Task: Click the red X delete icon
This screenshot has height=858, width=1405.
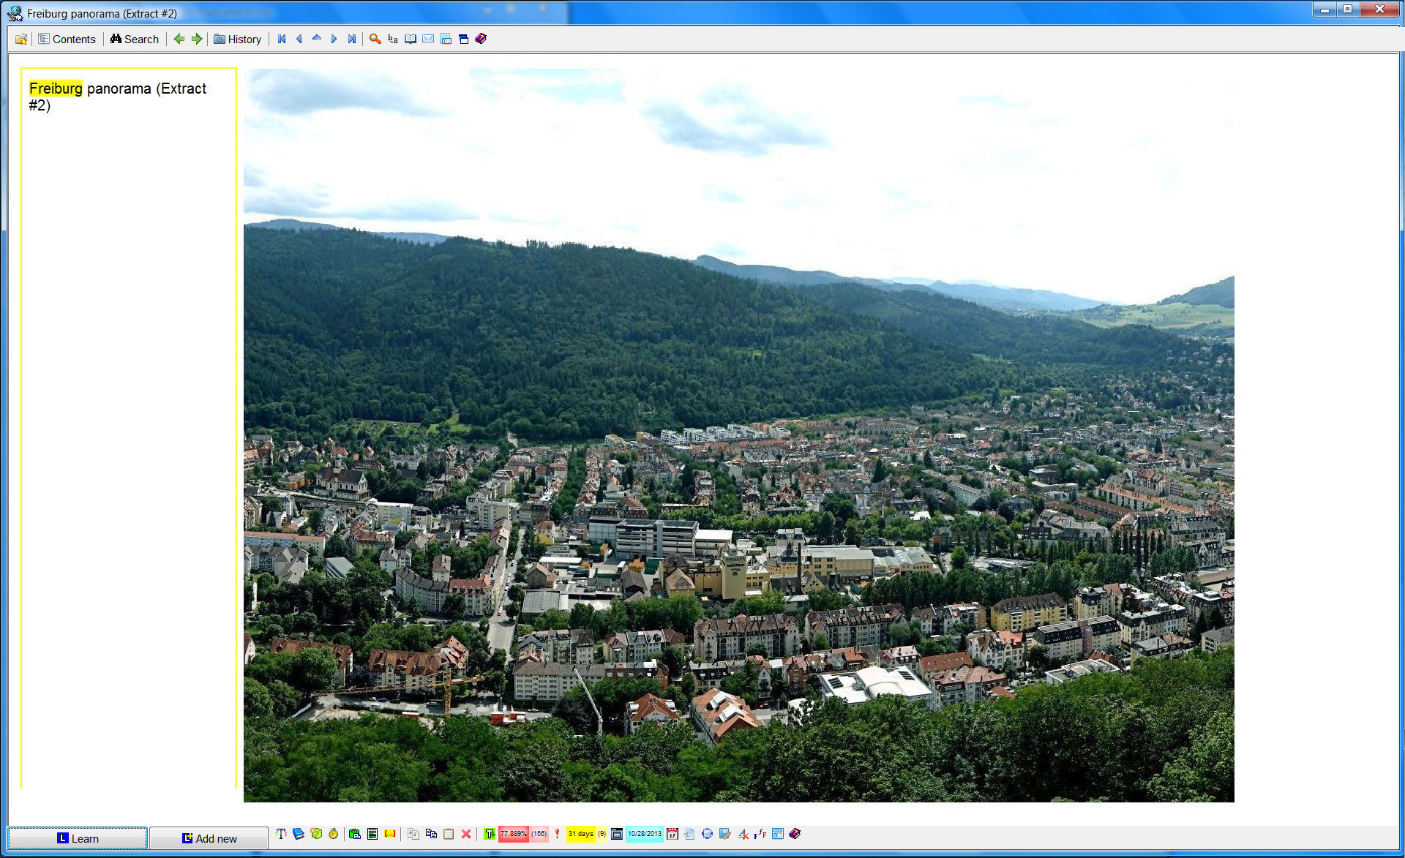Action: [x=466, y=834]
